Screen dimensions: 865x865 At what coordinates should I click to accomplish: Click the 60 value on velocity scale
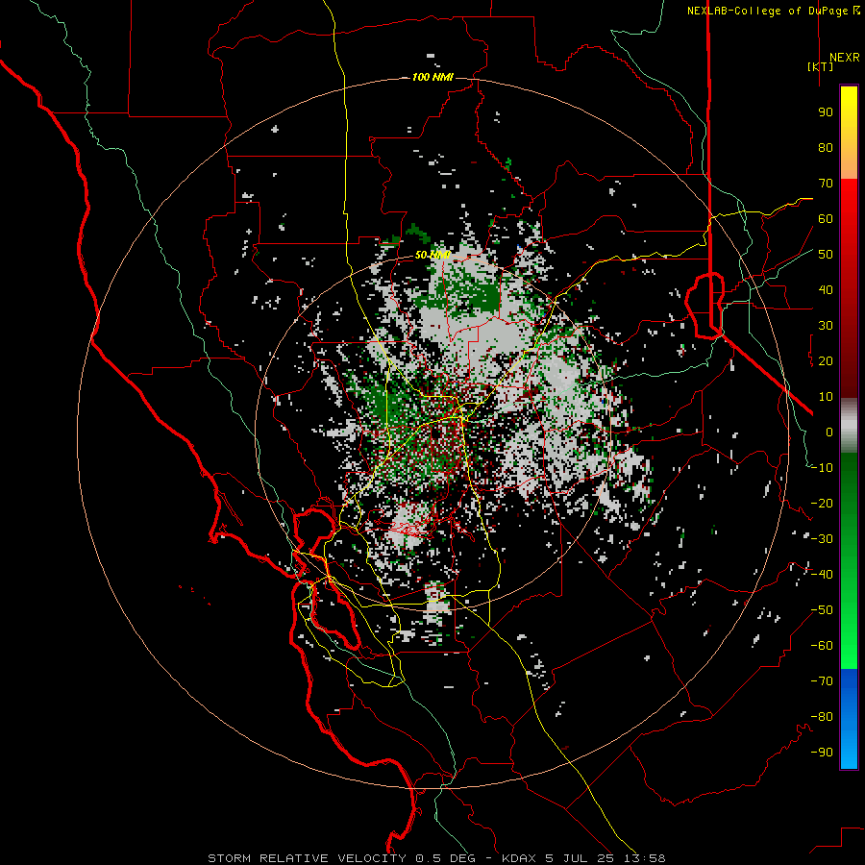[826, 218]
